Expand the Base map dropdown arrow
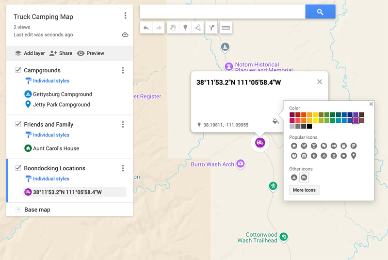Screen dimensions: 388x260 pyautogui.click(x=18, y=210)
